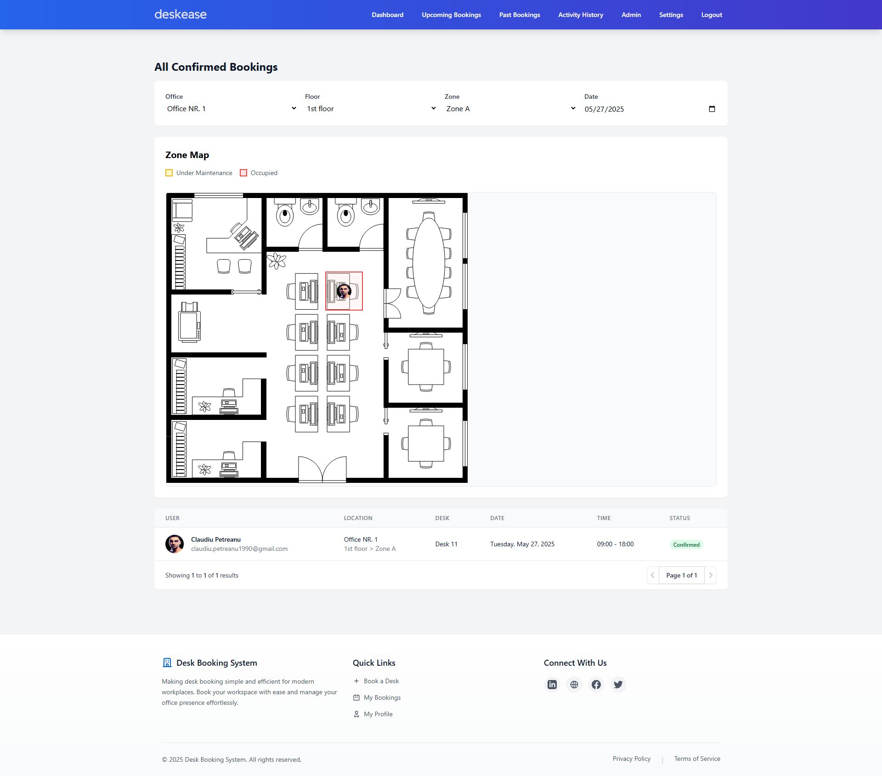Click the globe website icon
The image size is (882, 776).
574,685
